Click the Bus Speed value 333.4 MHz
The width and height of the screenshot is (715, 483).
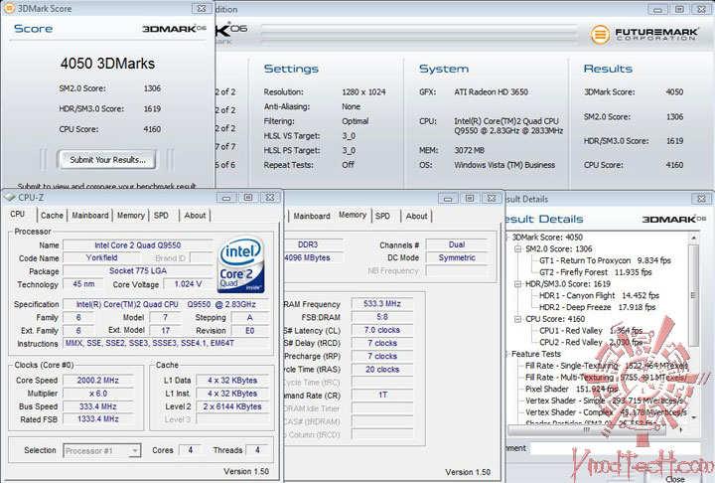coord(97,406)
